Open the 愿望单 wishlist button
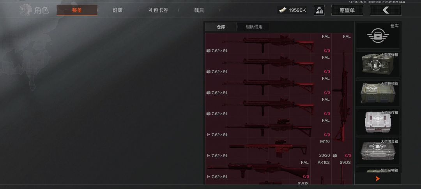The height and width of the screenshot is (189, 421). (347, 10)
